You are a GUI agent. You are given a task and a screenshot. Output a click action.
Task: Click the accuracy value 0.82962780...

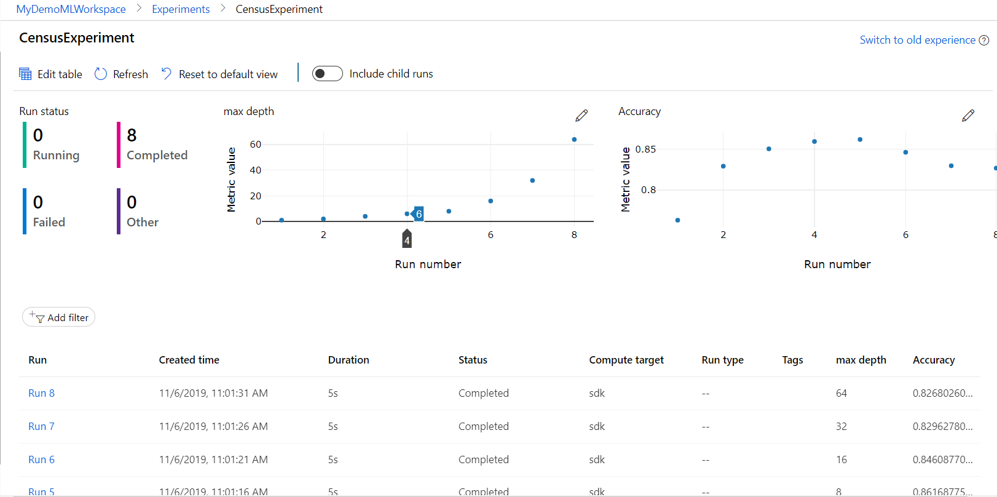click(x=942, y=426)
